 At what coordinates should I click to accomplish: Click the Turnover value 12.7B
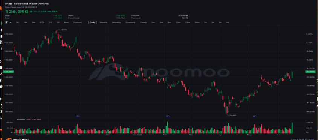(x=185, y=18)
